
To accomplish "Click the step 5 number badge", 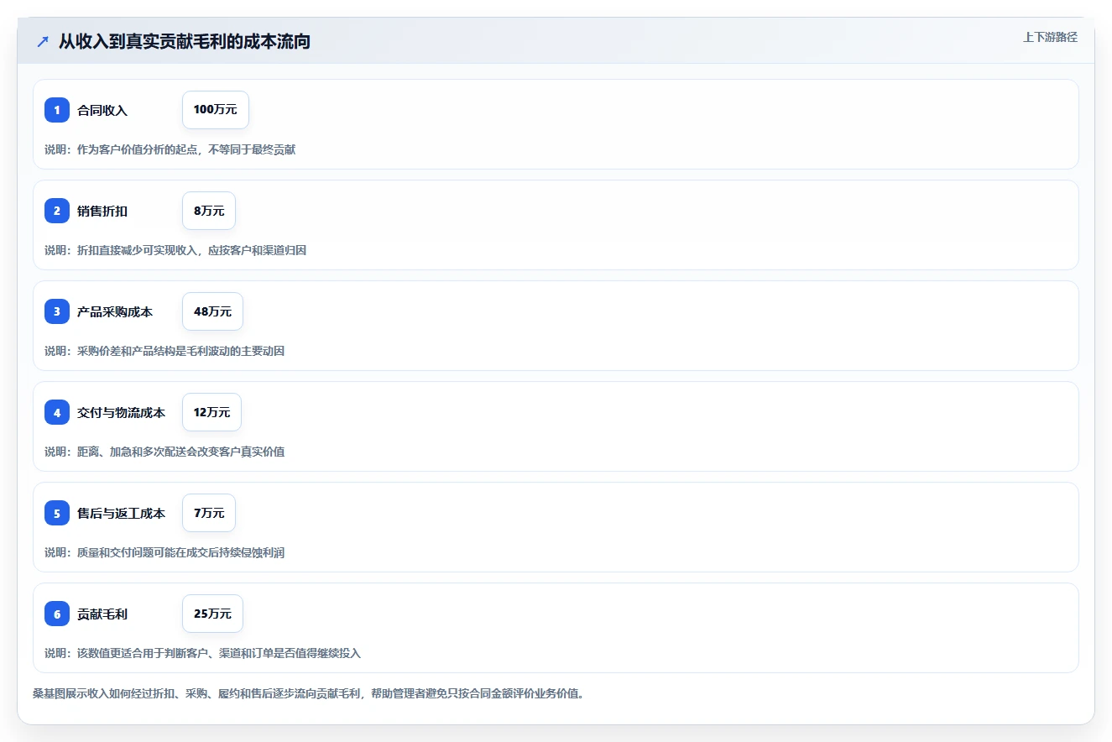I will coord(57,513).
